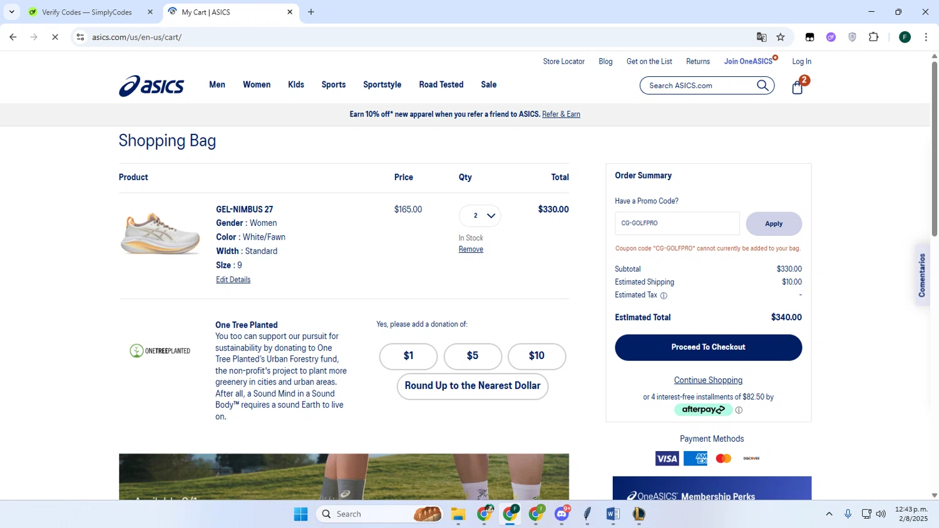The width and height of the screenshot is (939, 528).
Task: Click the Afterpay info icon
Action: tap(739, 410)
